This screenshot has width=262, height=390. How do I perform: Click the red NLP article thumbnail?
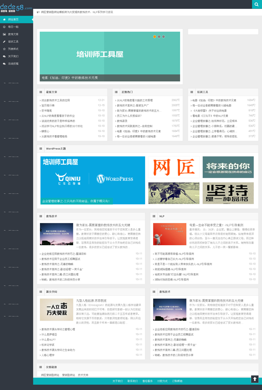tap(170, 234)
